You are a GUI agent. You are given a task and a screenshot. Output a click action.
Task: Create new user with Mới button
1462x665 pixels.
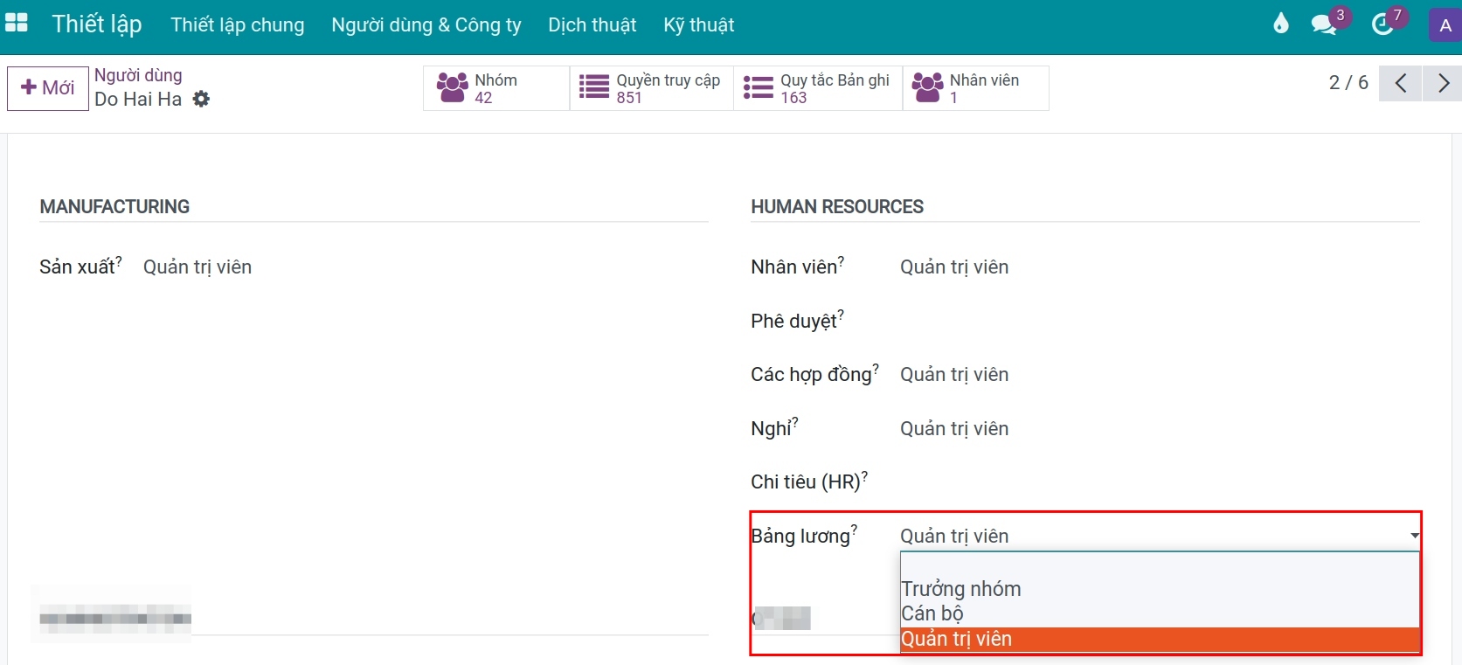pyautogui.click(x=48, y=88)
